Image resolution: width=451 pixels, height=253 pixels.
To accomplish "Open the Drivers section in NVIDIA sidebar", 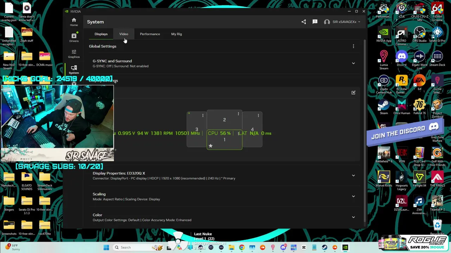I will 74,38.
